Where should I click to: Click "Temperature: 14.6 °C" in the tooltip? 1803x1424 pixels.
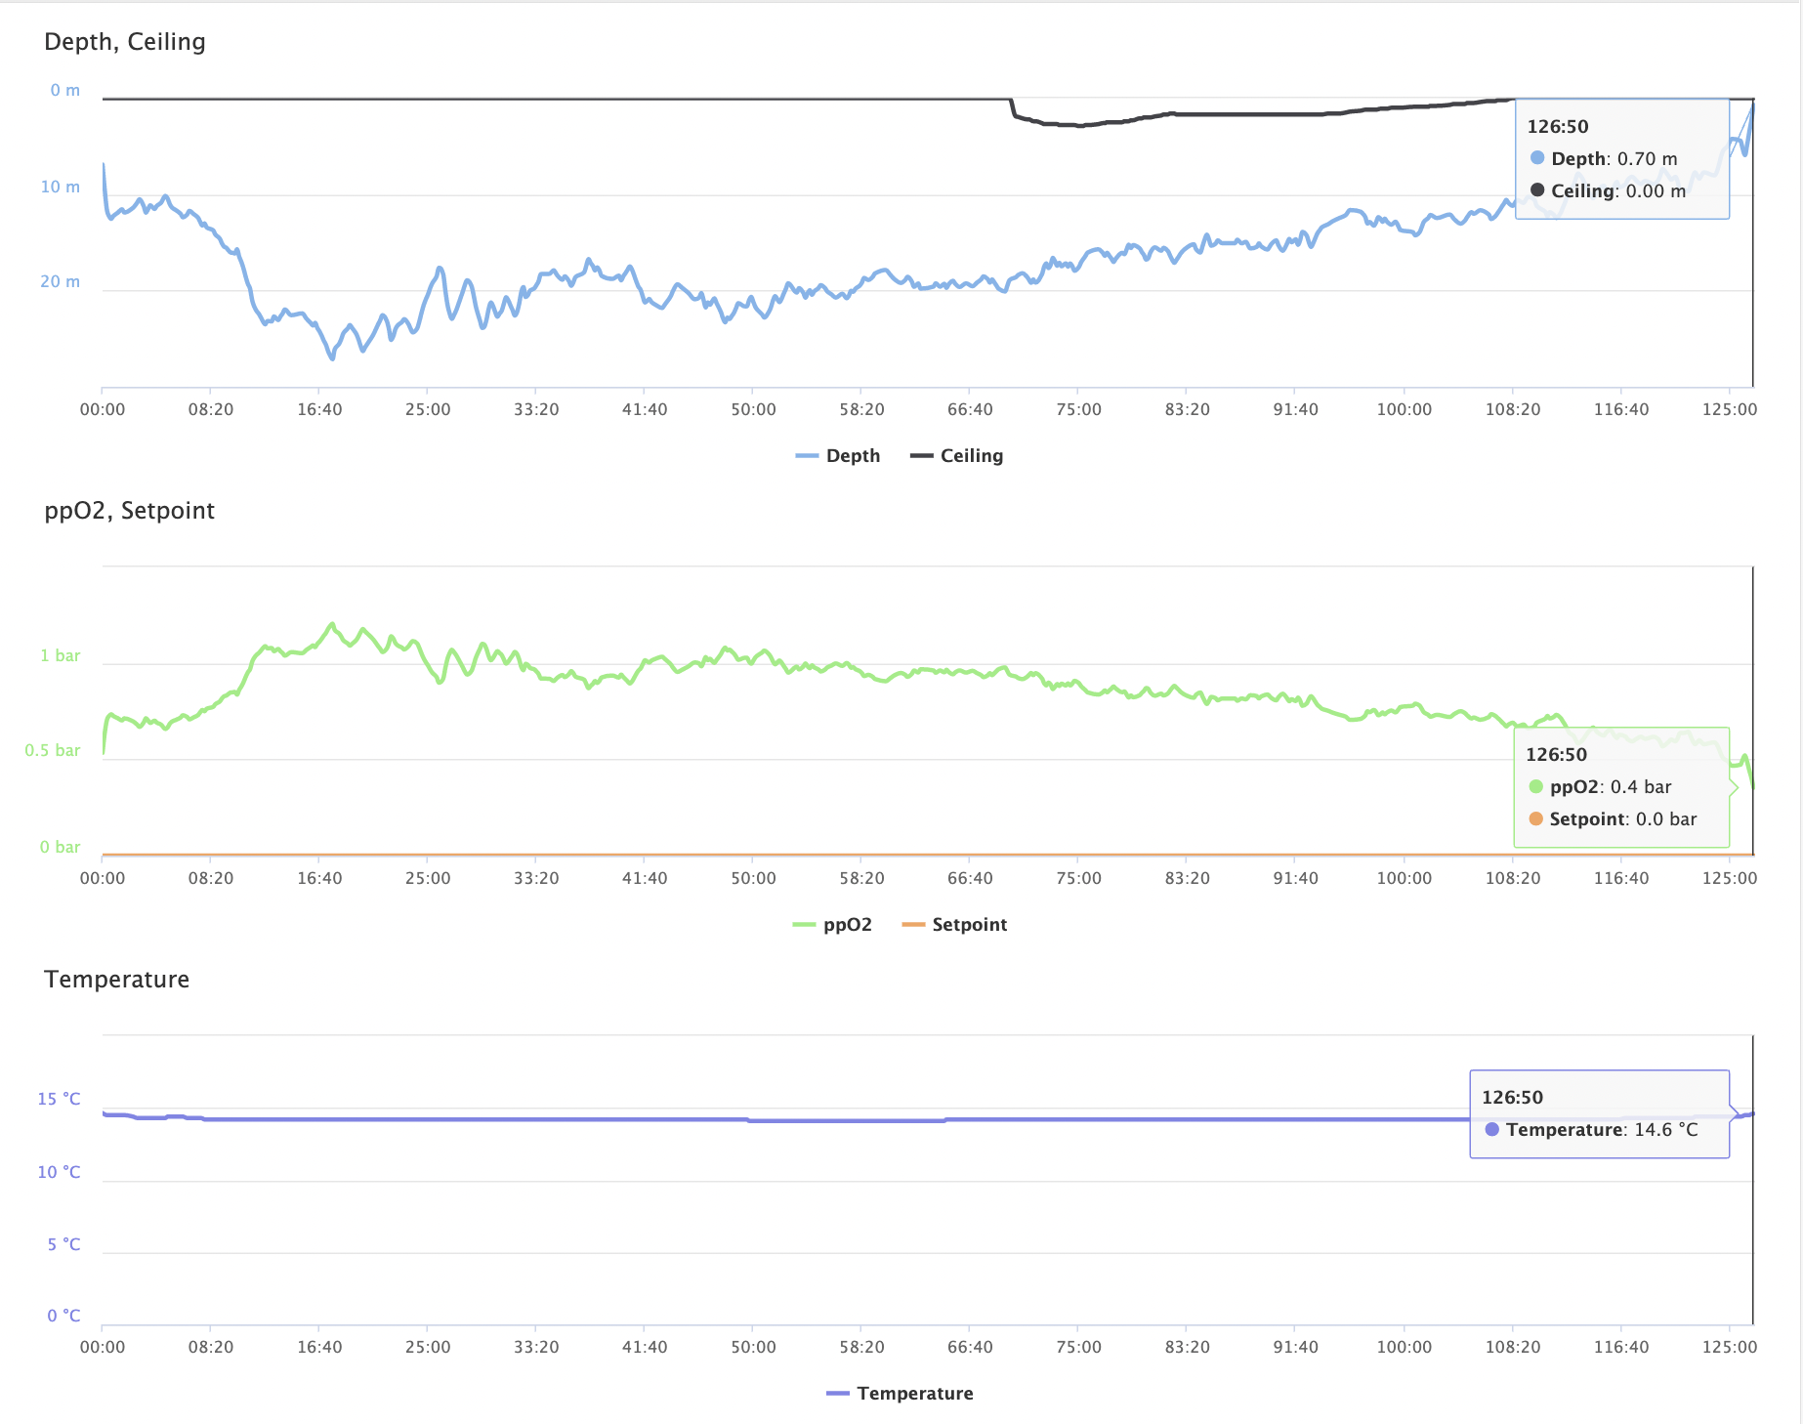pos(1591,1129)
